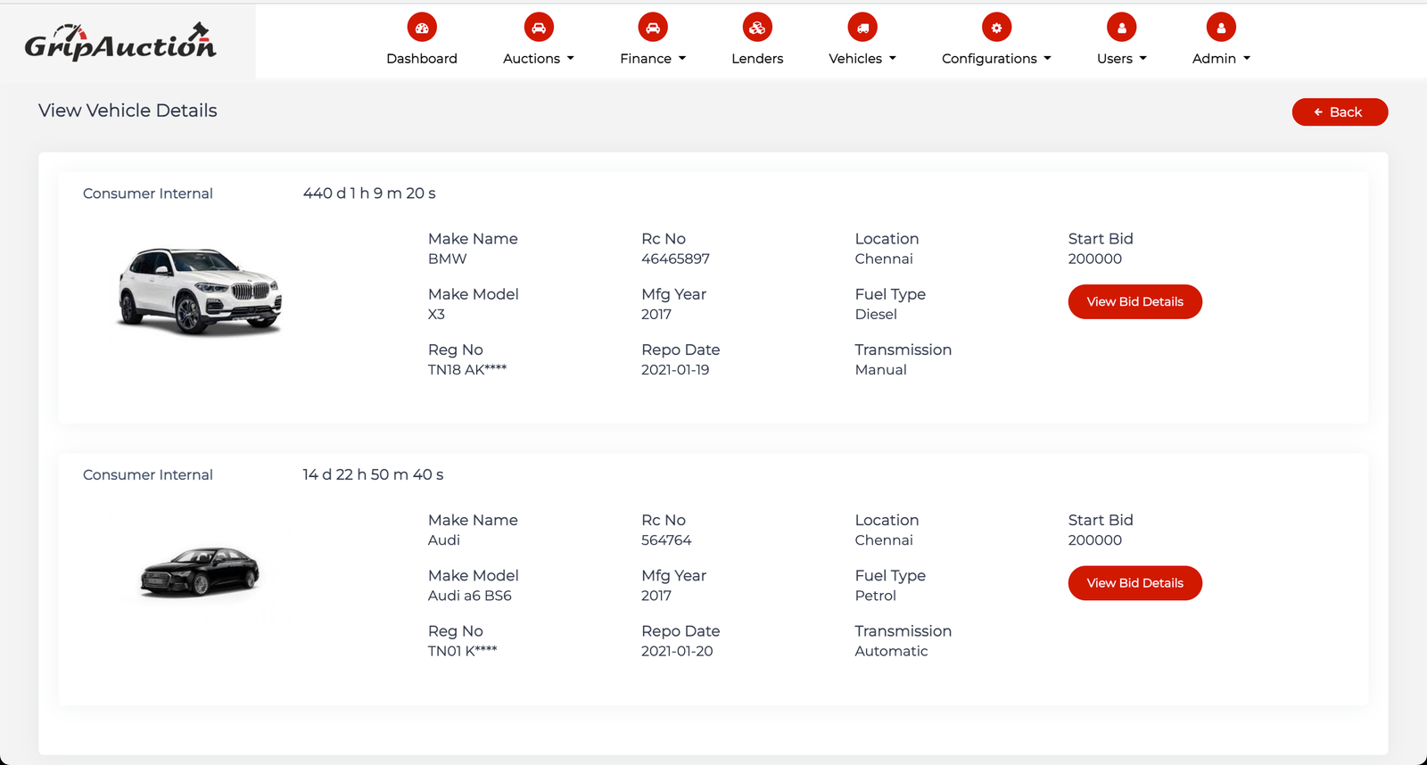Open the Lenders menu item
The height and width of the screenshot is (765, 1427).
(x=757, y=59)
